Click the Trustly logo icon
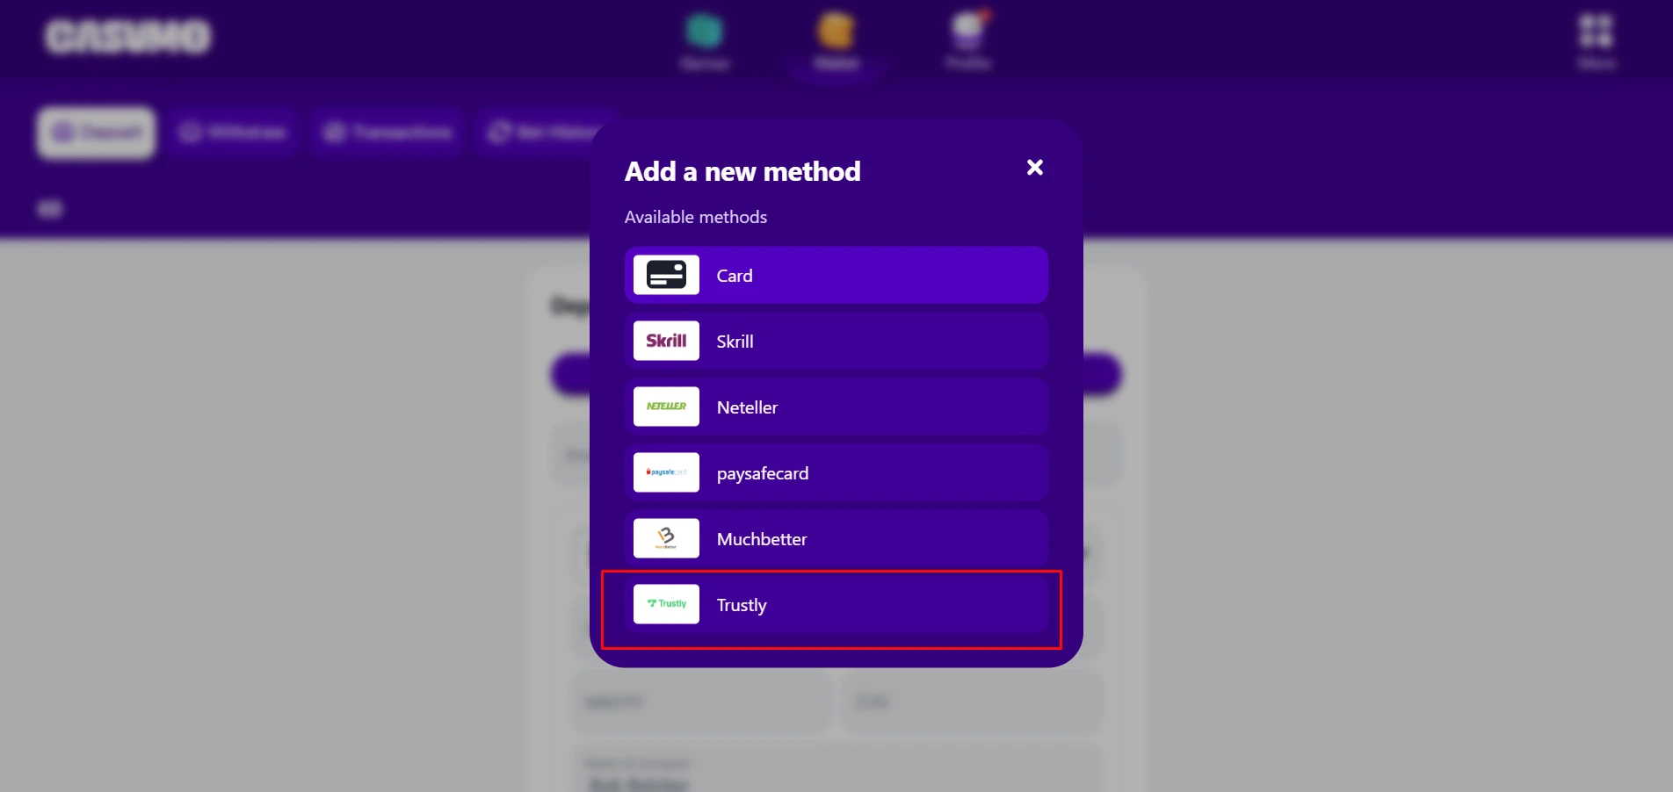Screen dimensions: 1673x792 [x=666, y=604]
